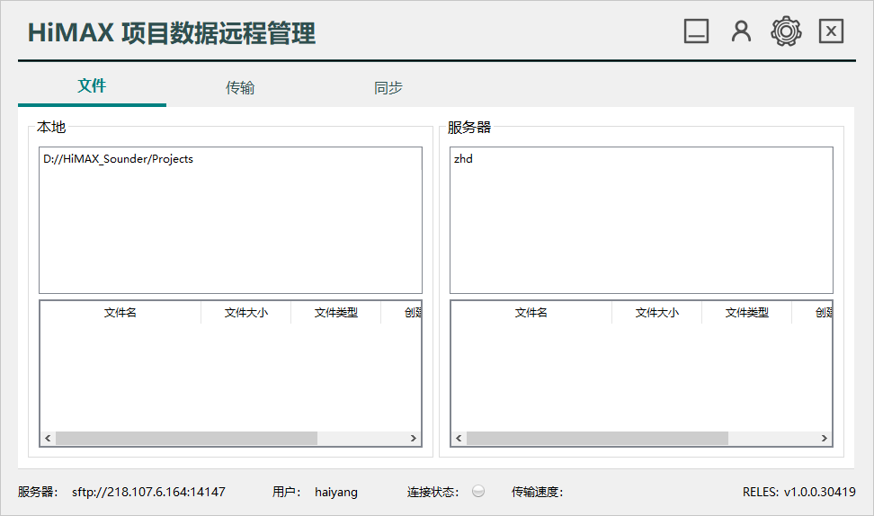
Task: Click 文件大小 column header in server table
Action: pyautogui.click(x=657, y=313)
